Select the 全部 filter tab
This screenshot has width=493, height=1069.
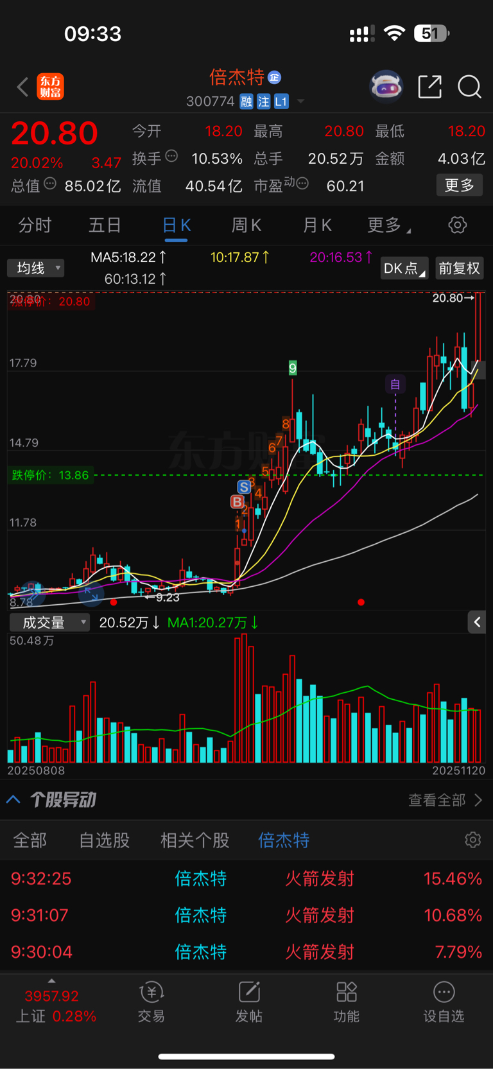(30, 840)
